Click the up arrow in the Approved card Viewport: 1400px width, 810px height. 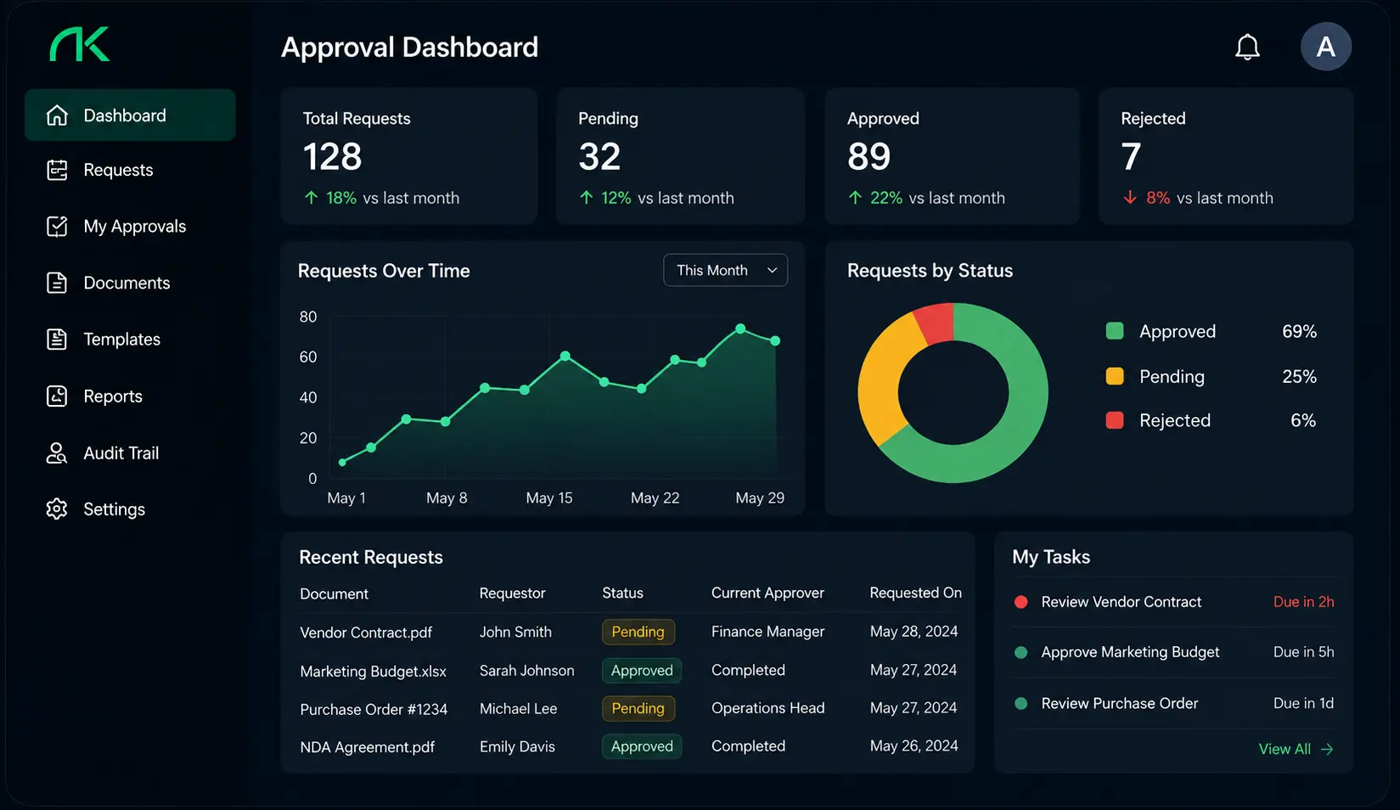(x=855, y=198)
